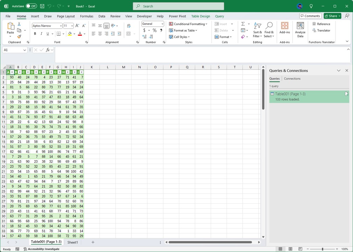Collapse the ribbon with chevron
Image resolution: width=353 pixels, height=252 pixels.
pyautogui.click(x=347, y=41)
